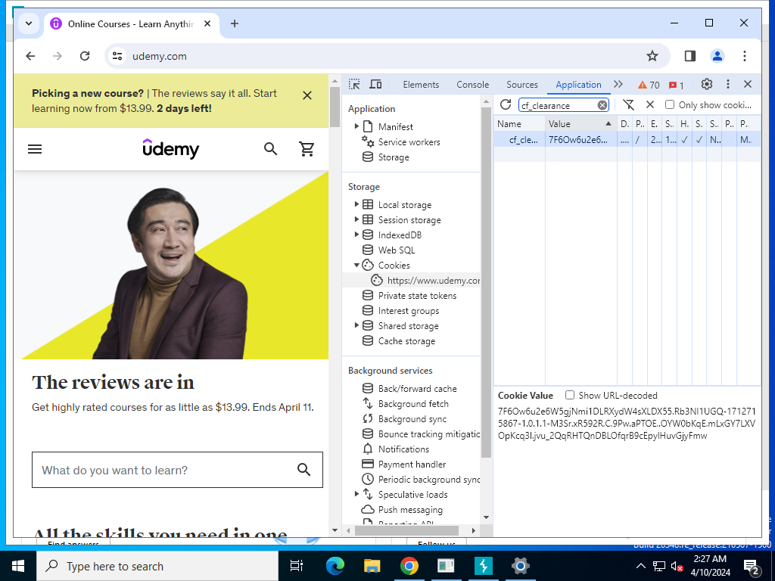Switch to the Sources tab

click(x=521, y=85)
